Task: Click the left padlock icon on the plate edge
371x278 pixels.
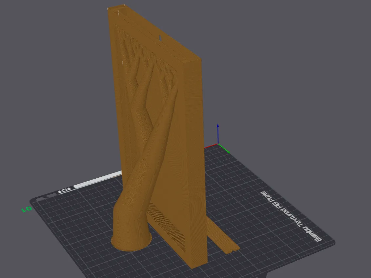Action: (60, 191)
